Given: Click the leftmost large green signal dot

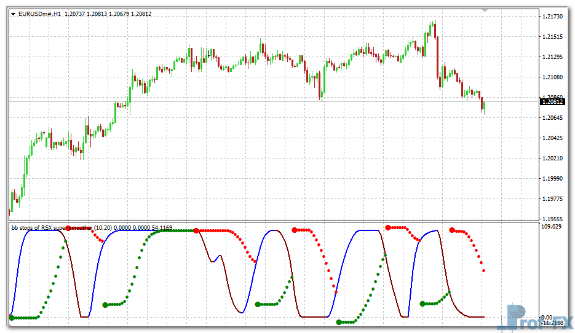Looking at the screenshot, I should pos(12,318).
